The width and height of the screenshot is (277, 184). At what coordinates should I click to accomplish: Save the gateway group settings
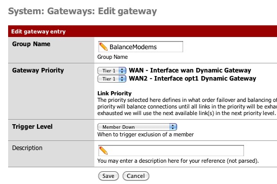109,176
